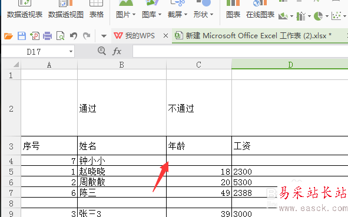Viewport: 348px width, 217px height.
Task: Select column B header
Action: 122,65
